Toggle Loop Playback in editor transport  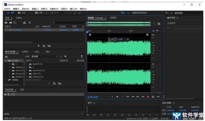(153, 97)
